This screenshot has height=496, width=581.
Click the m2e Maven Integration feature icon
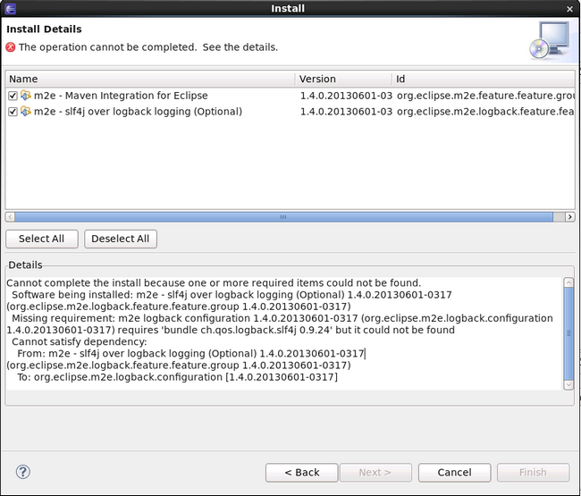(x=26, y=96)
